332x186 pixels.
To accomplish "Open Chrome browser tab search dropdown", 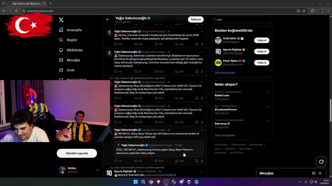I will pyautogui.click(x=3, y=4).
